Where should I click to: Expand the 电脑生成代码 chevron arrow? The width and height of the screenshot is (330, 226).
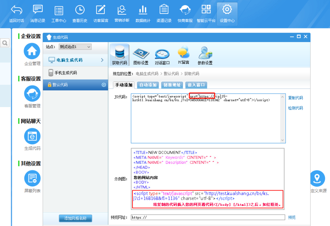tap(102, 60)
